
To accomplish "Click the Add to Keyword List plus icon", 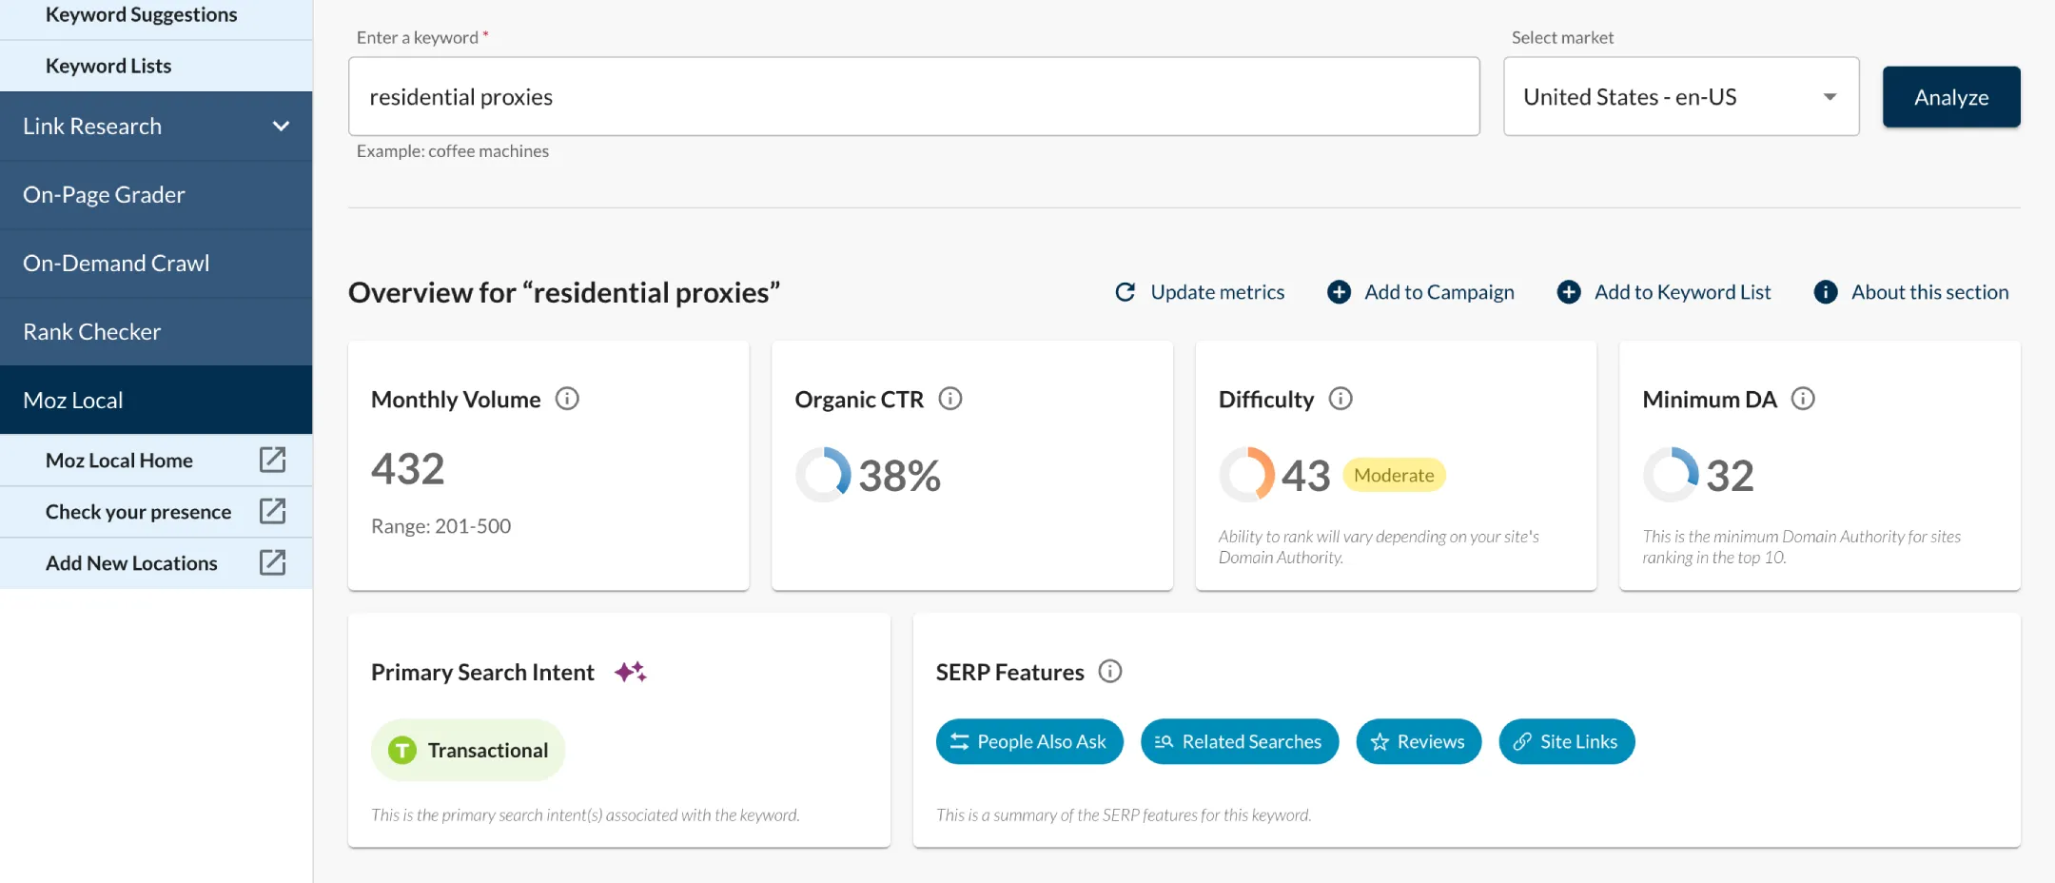I will [1568, 292].
